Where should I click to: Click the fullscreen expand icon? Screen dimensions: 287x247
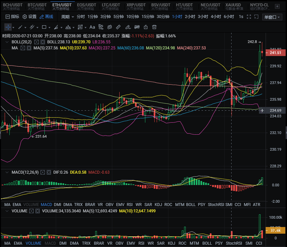point(249,17)
